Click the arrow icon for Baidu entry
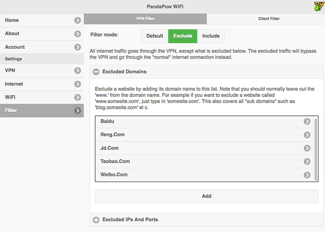The height and width of the screenshot is (232, 325). click(307, 121)
